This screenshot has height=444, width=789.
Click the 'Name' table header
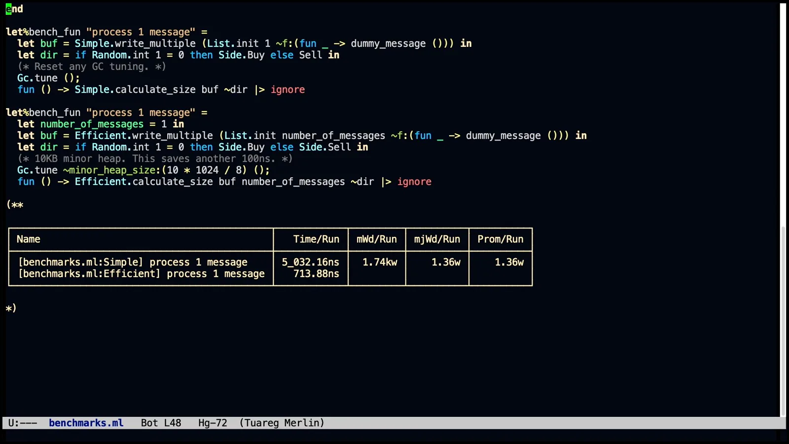point(29,239)
